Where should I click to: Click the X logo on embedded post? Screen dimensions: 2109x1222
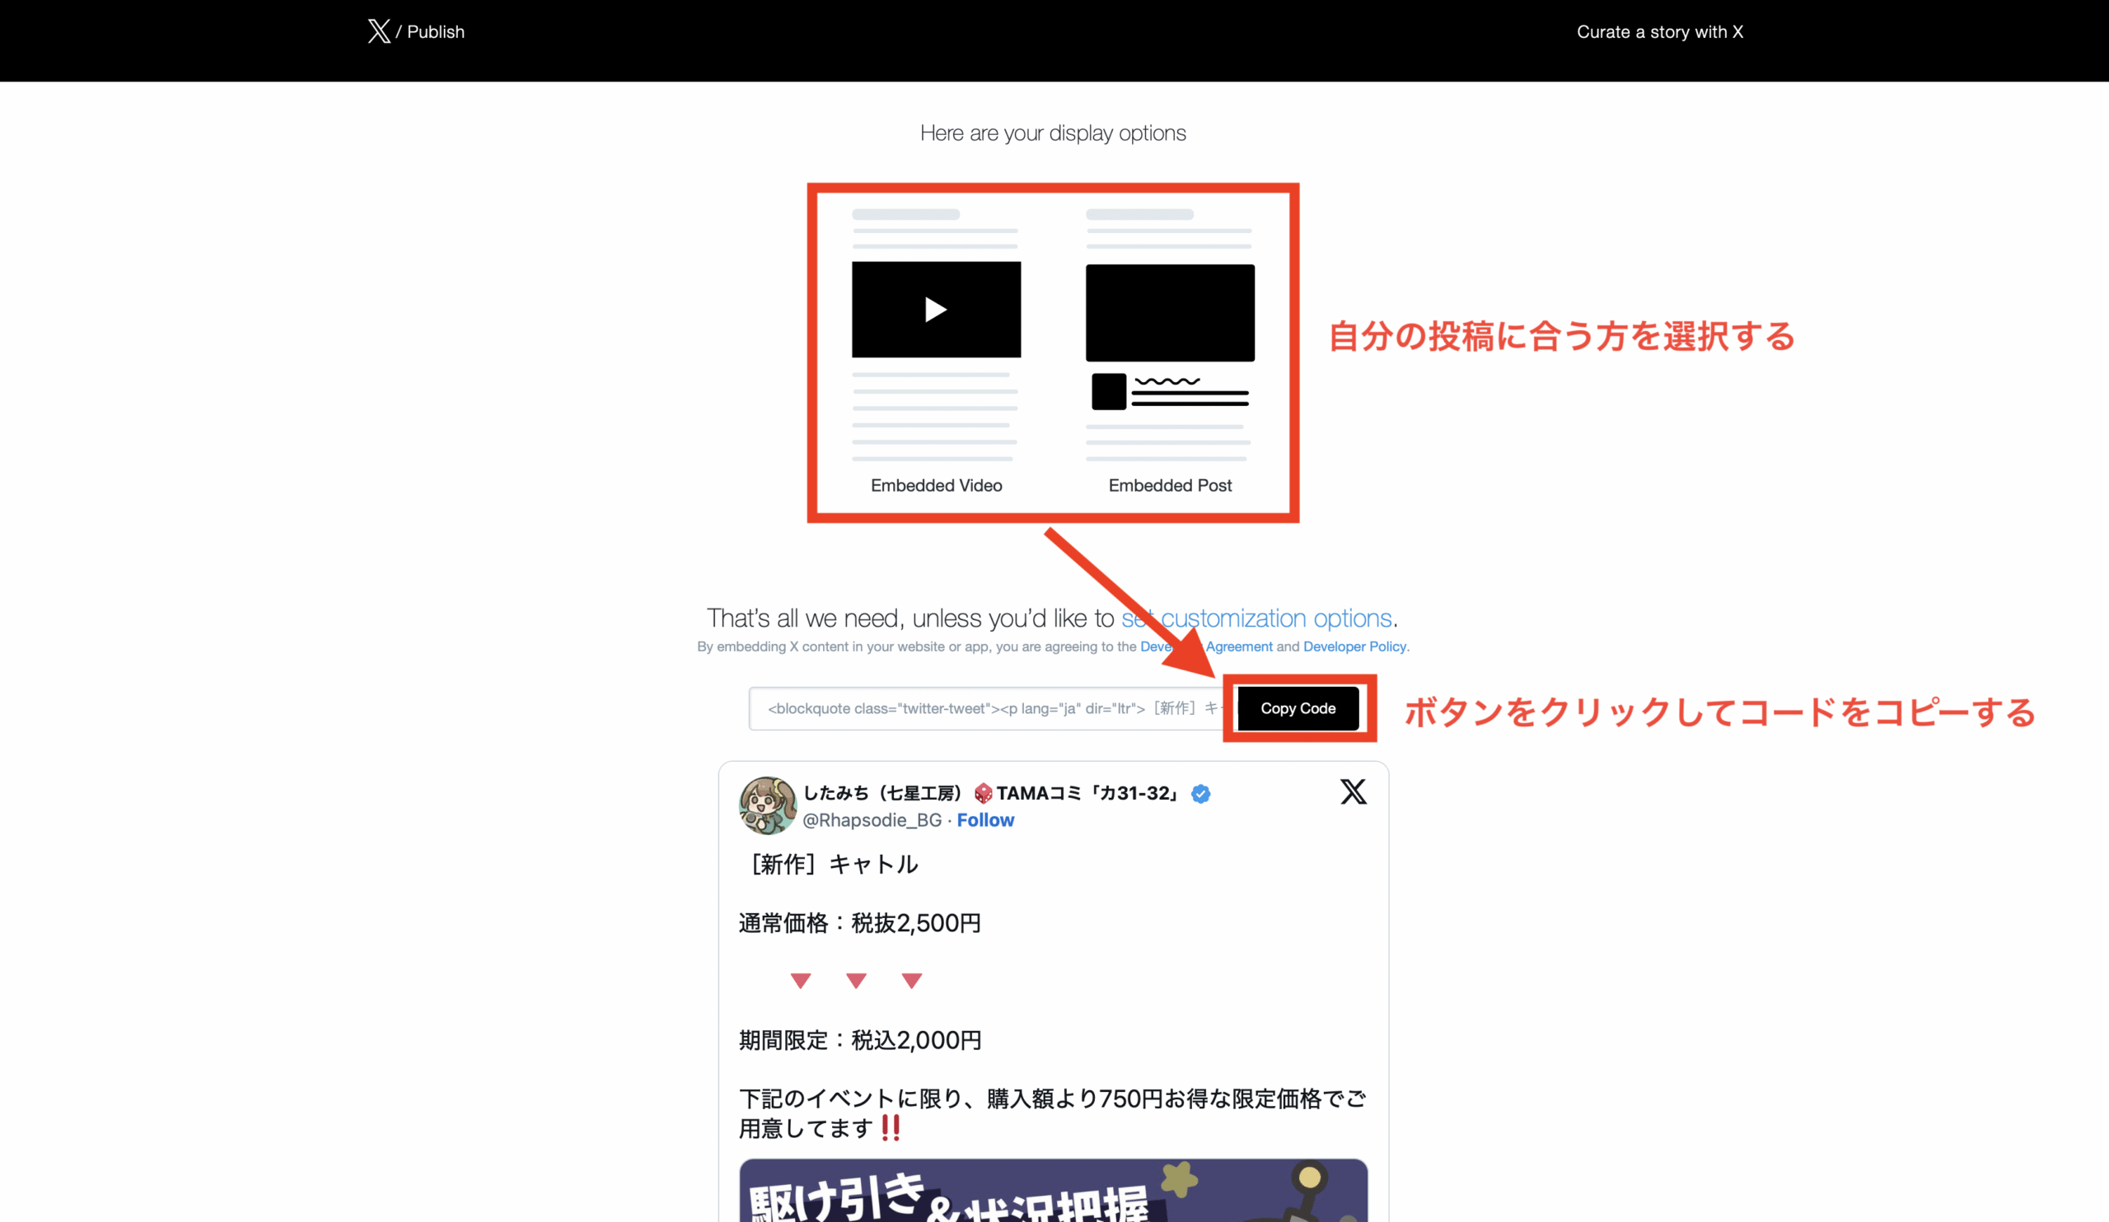[1353, 791]
